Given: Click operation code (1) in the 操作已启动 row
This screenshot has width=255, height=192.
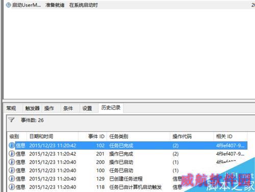Looking at the screenshot, I should pos(175,162).
